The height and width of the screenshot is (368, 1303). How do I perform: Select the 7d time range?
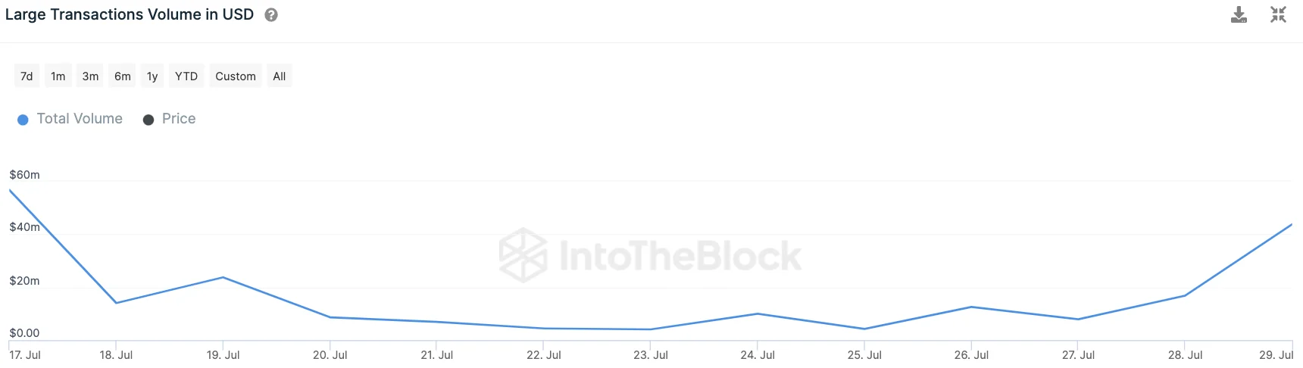click(x=27, y=76)
